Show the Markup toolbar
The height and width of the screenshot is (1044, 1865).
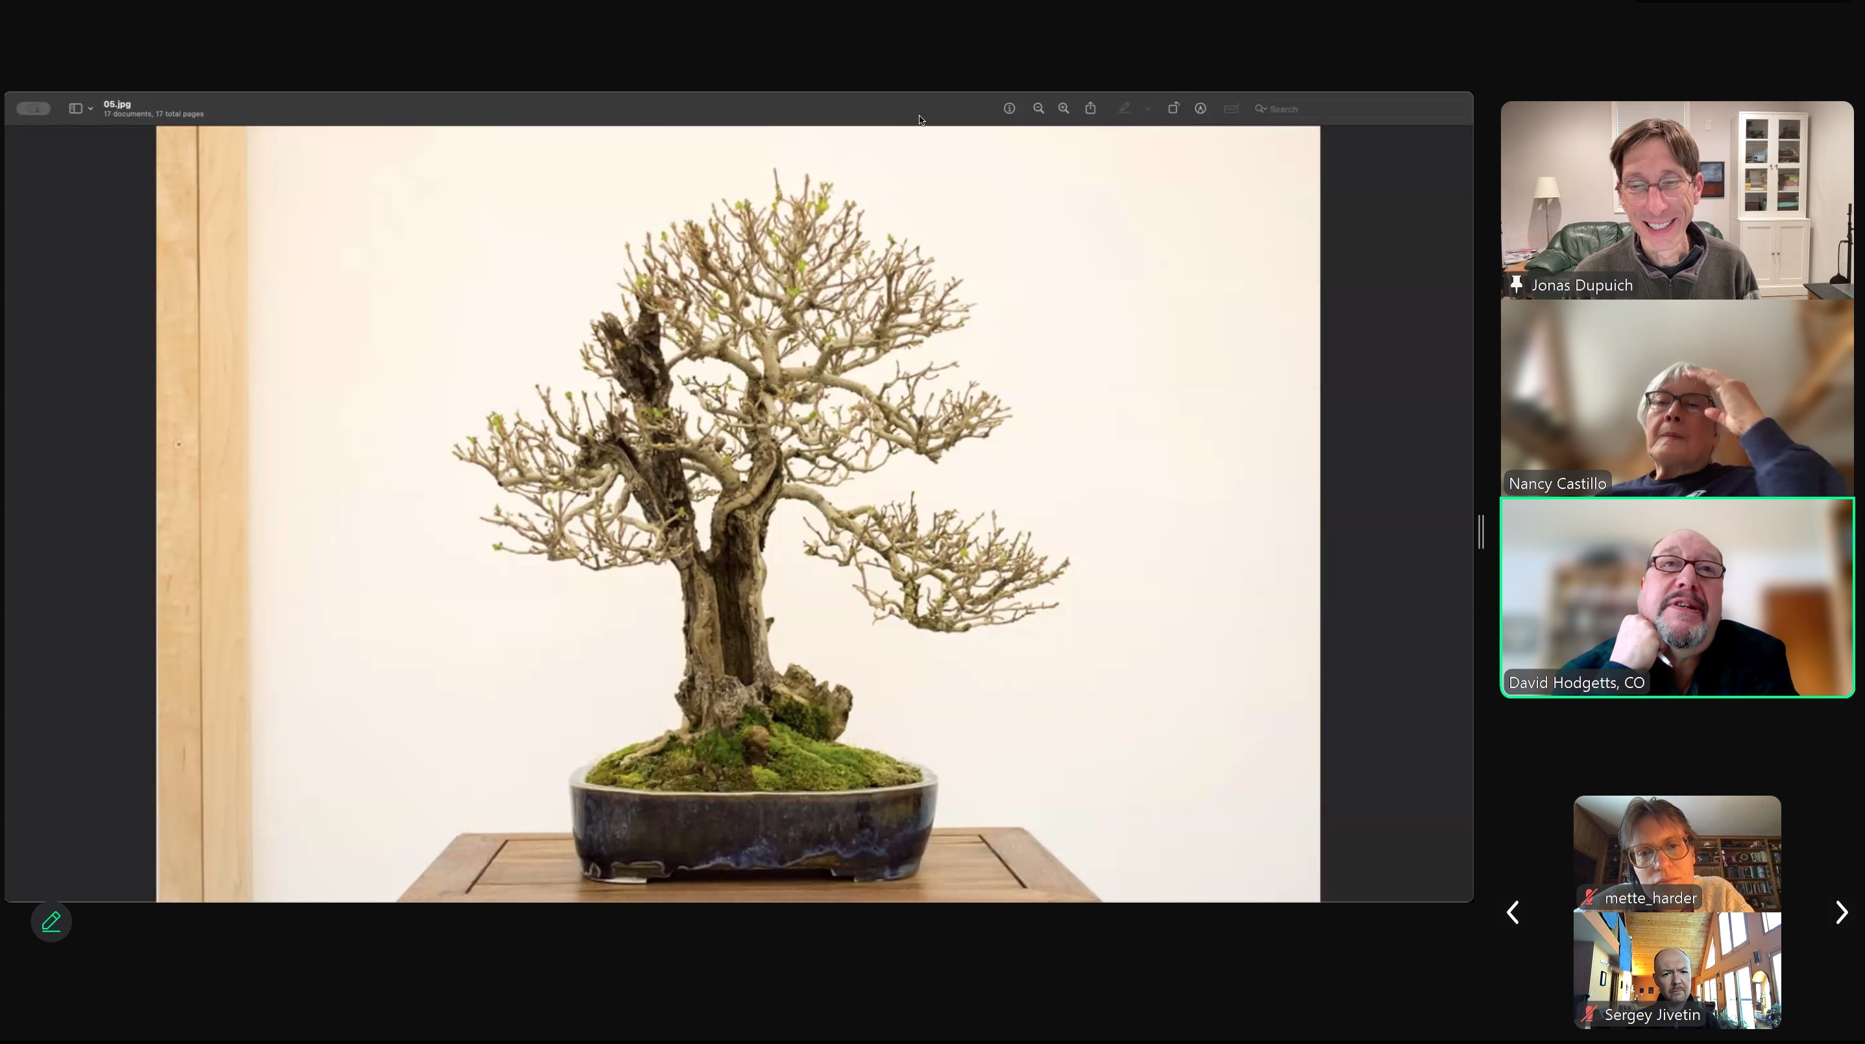pos(1201,108)
